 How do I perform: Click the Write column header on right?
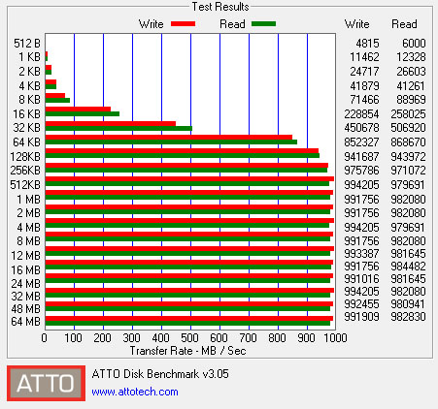357,24
